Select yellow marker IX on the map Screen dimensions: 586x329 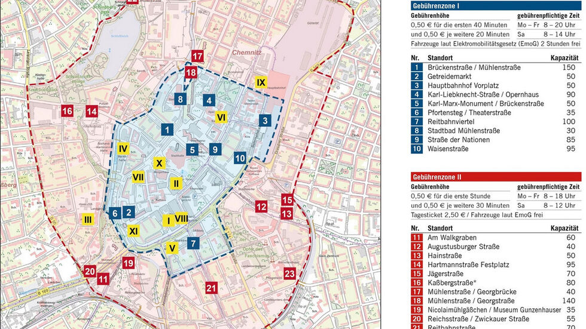click(261, 82)
